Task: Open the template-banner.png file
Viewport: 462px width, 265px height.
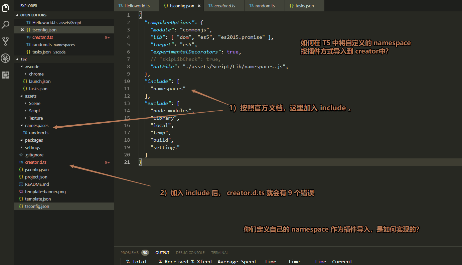Action: click(x=64, y=191)
